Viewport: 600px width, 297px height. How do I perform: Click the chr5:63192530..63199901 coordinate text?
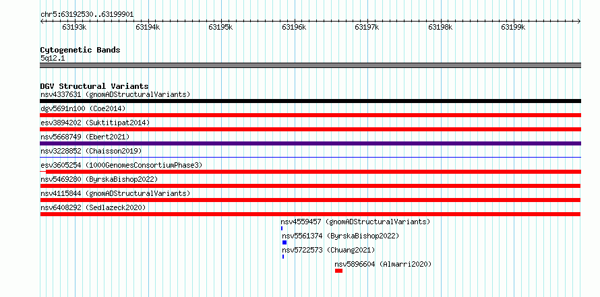pyautogui.click(x=87, y=15)
